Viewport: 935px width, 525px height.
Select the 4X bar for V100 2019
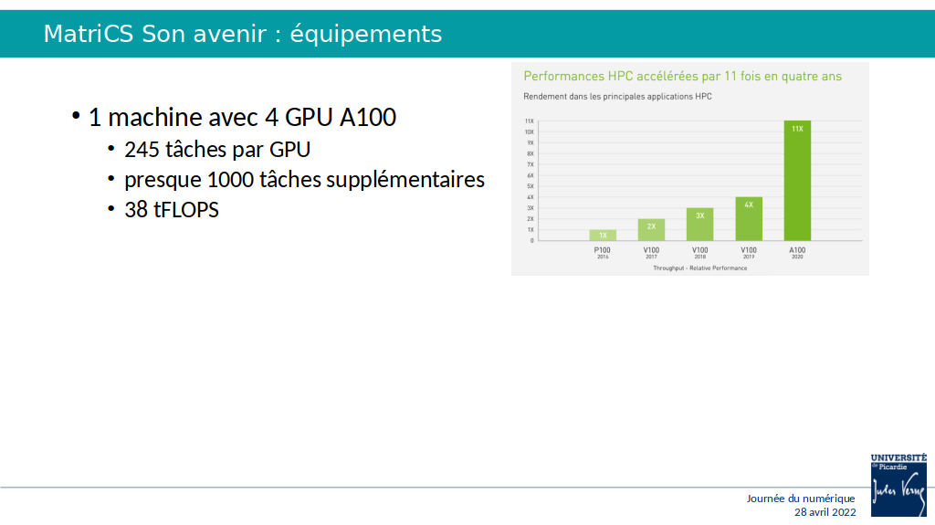(749, 221)
